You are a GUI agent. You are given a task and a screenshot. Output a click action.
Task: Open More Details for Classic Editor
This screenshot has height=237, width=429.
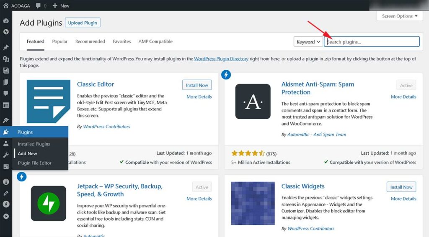click(x=199, y=97)
